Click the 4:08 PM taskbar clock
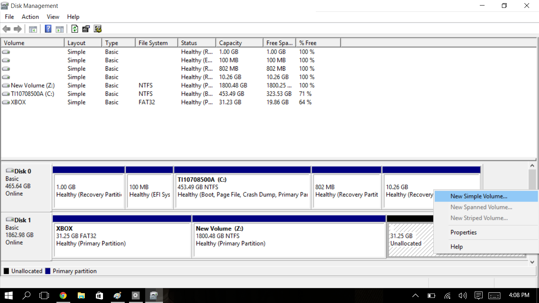This screenshot has width=539, height=303. tap(519, 295)
